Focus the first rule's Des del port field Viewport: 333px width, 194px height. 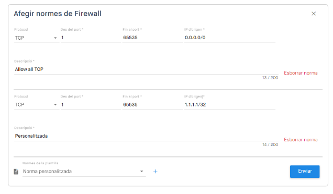point(91,38)
